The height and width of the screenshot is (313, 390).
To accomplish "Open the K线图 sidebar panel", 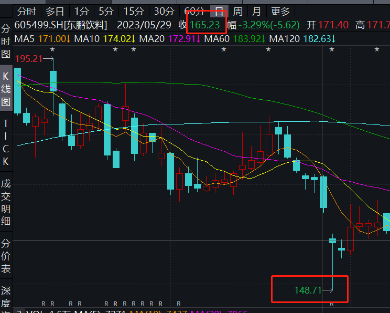I will [x=6, y=88].
